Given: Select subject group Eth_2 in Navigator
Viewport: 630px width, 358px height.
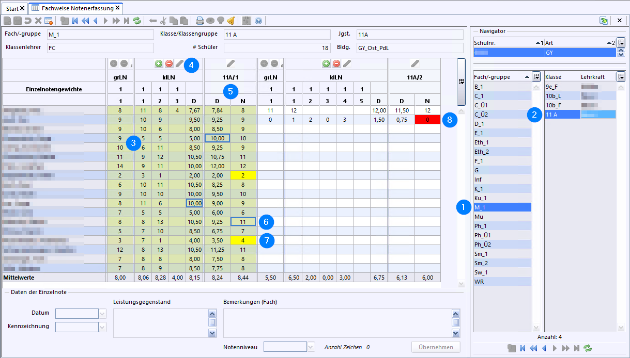Looking at the screenshot, I should click(502, 152).
